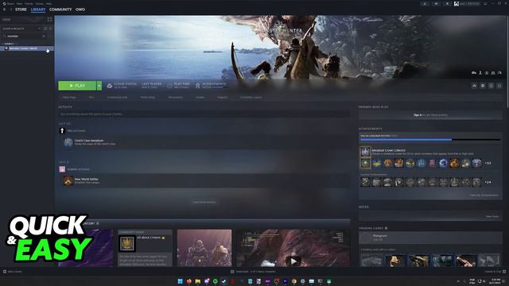
Task: Open the account name dropdown at top right
Action: (x=467, y=3)
